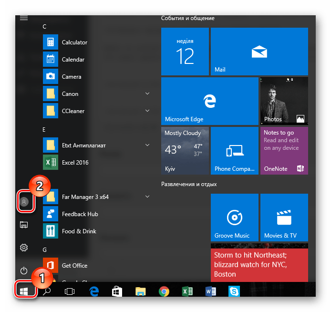Launch Microsoft Edge from the taskbar
The image size is (331, 312).
pos(94,291)
